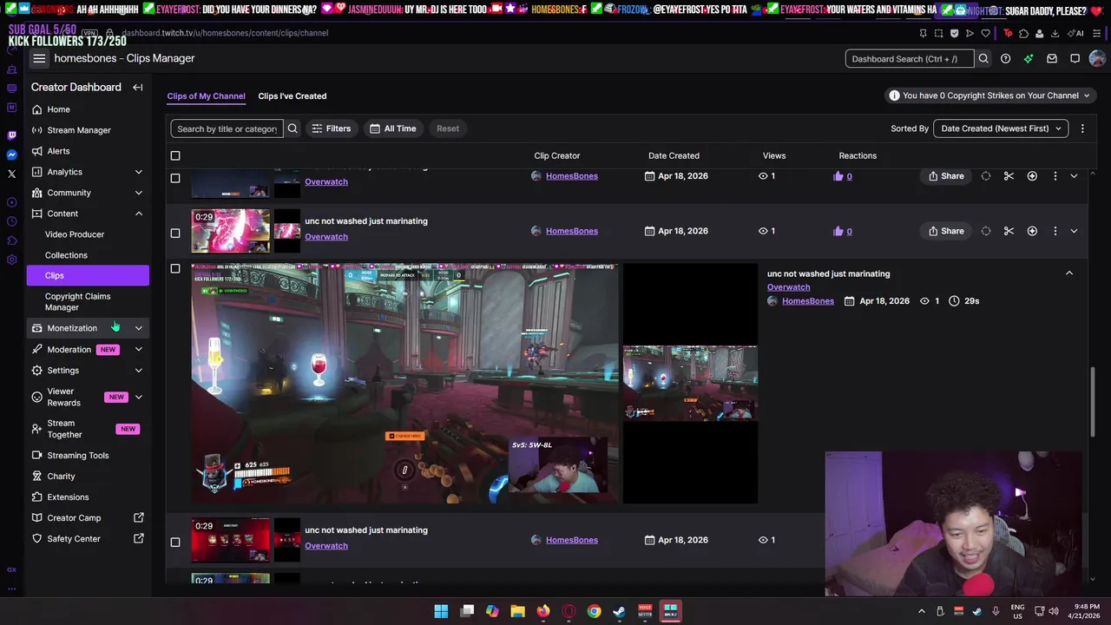Image resolution: width=1111 pixels, height=625 pixels.
Task: Click the Reset filters button
Action: (x=448, y=128)
